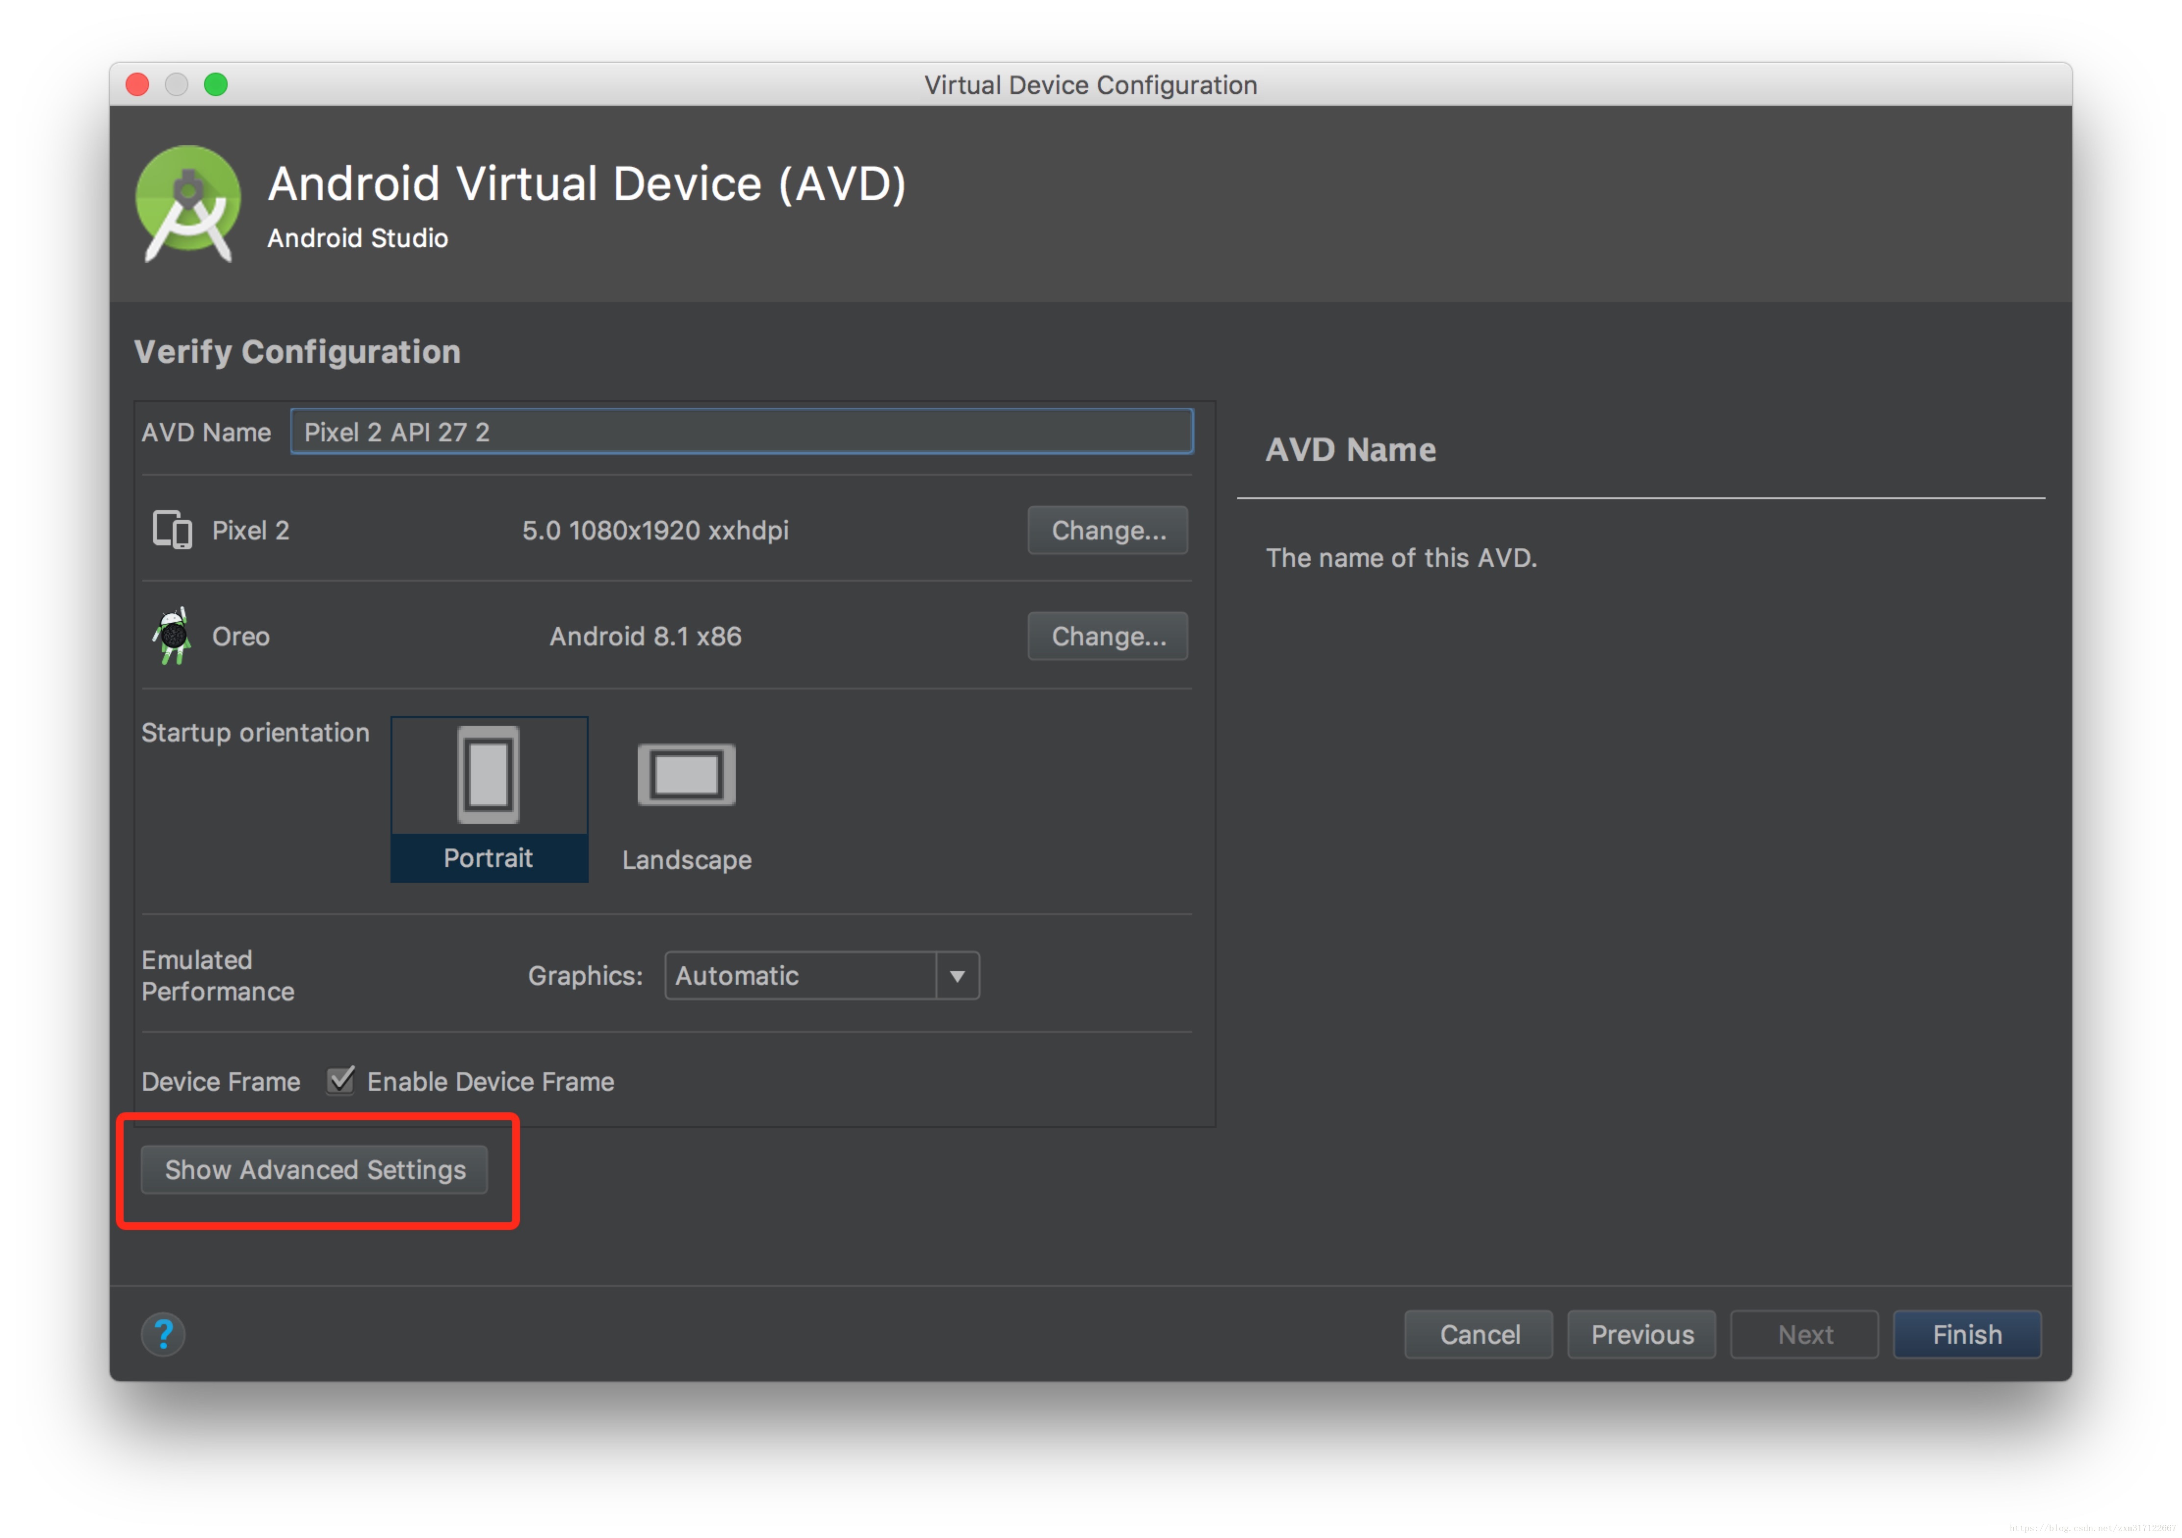Viewport: 2182px width, 1538px height.
Task: Click into the AVD Name field
Action: tap(741, 432)
